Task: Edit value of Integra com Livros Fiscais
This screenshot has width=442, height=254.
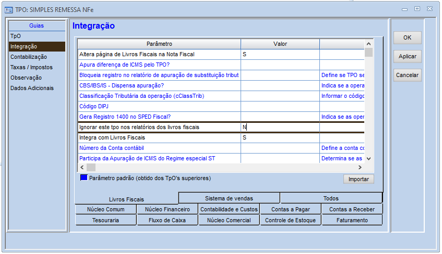Action: click(x=280, y=137)
